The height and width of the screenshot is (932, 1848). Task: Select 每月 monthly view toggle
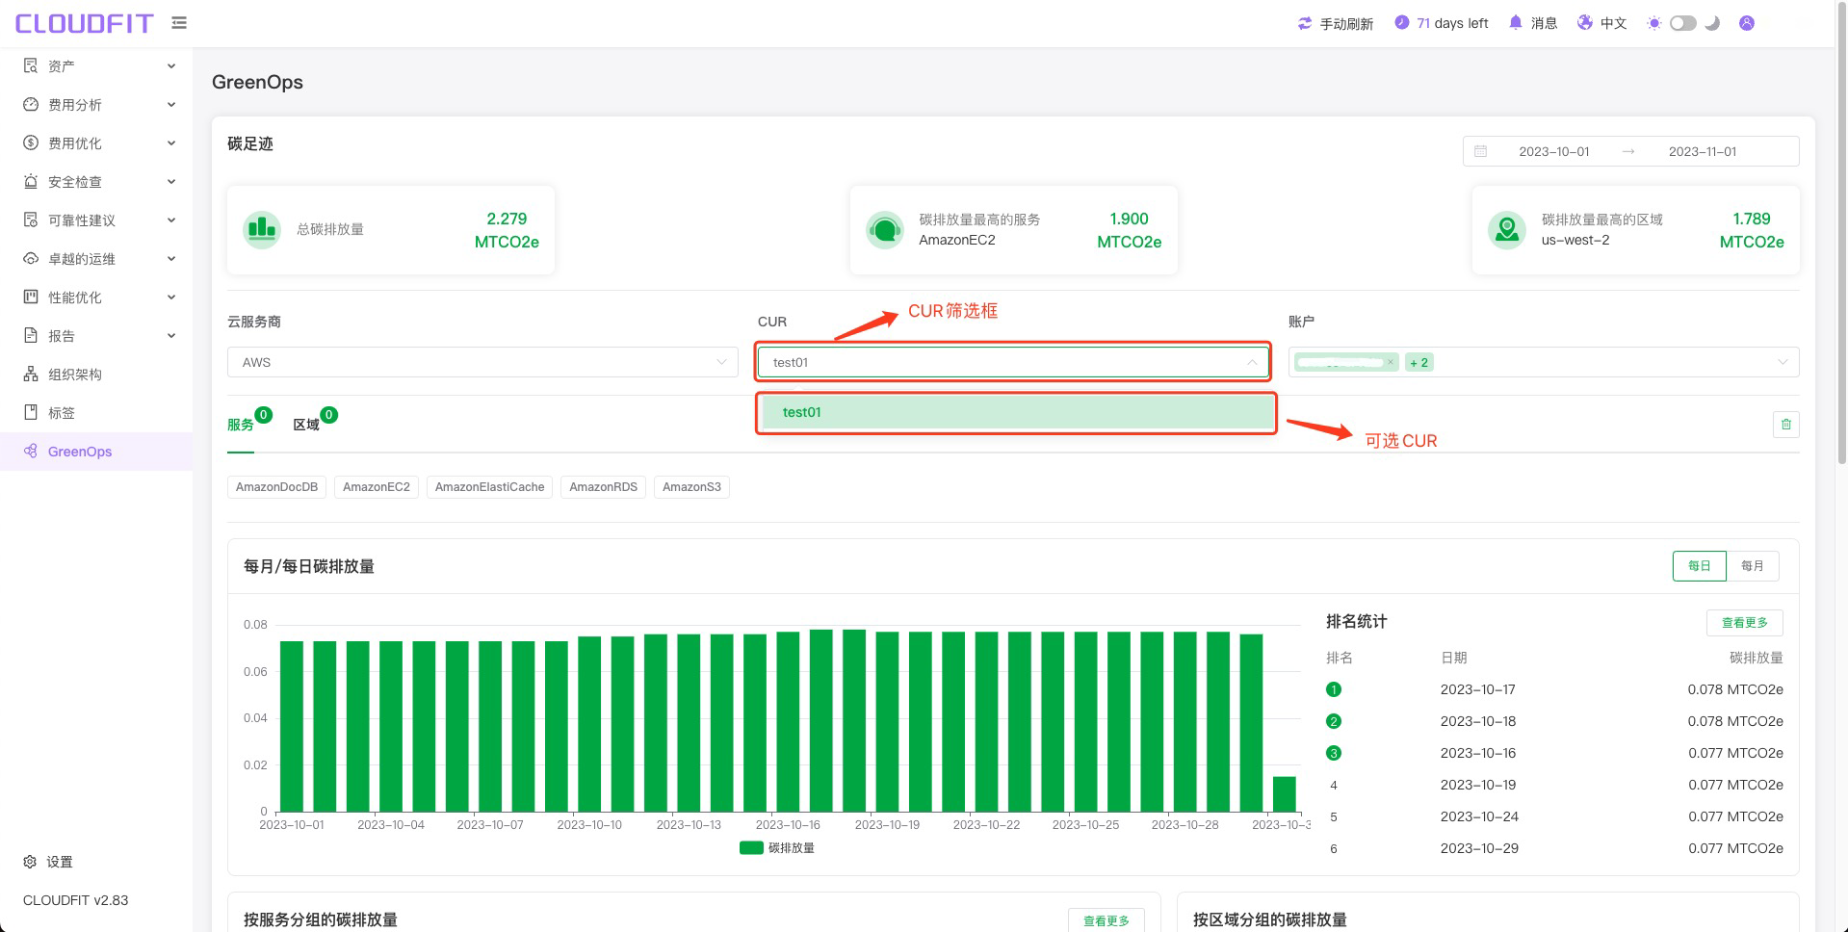[1753, 565]
